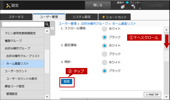
Task: Select ブラック for 時計
Action: coord(105,71)
